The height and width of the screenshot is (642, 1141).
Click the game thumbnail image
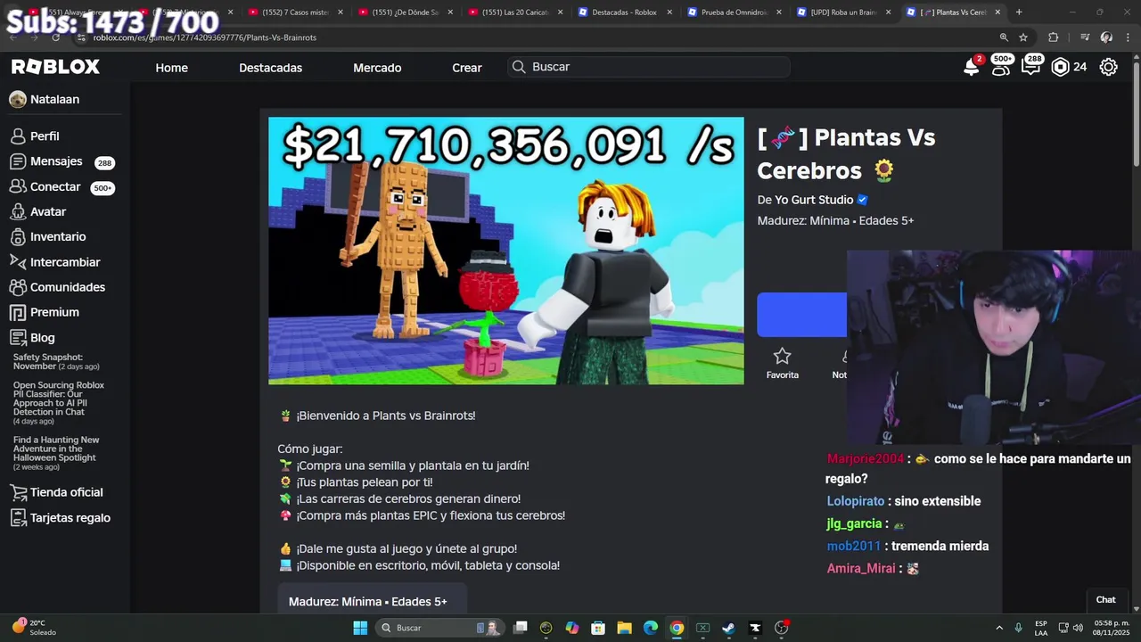[x=506, y=251]
